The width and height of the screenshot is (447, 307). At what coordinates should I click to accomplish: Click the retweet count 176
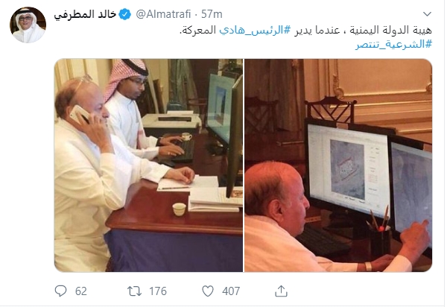pyautogui.click(x=158, y=291)
